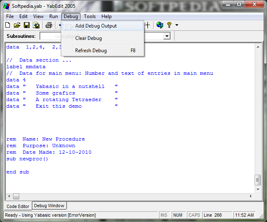Click the Ready Yabasic version status text

coord(51,215)
